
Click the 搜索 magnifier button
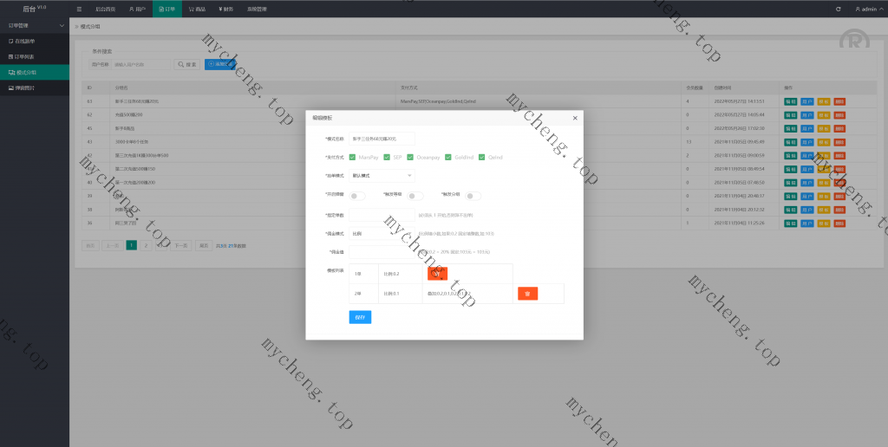[x=186, y=64]
